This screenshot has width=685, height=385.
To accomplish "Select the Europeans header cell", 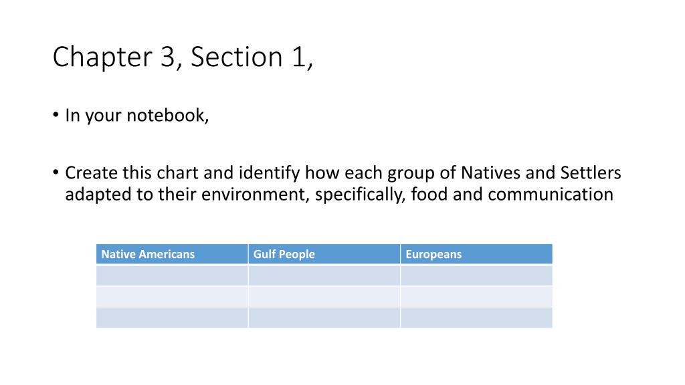I will click(476, 254).
